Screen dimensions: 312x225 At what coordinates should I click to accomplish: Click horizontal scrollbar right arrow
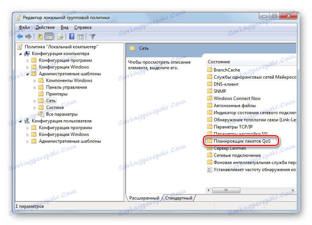pos(293,190)
